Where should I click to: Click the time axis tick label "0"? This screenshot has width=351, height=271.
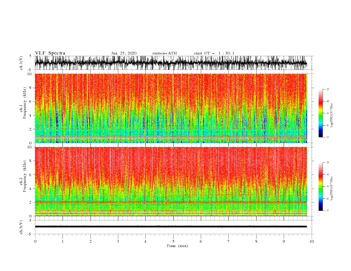35,241
